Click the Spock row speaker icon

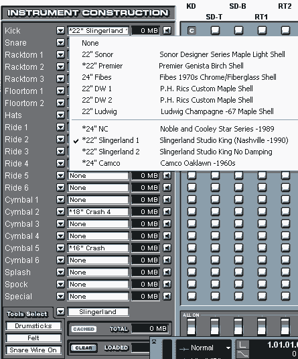pos(167,285)
